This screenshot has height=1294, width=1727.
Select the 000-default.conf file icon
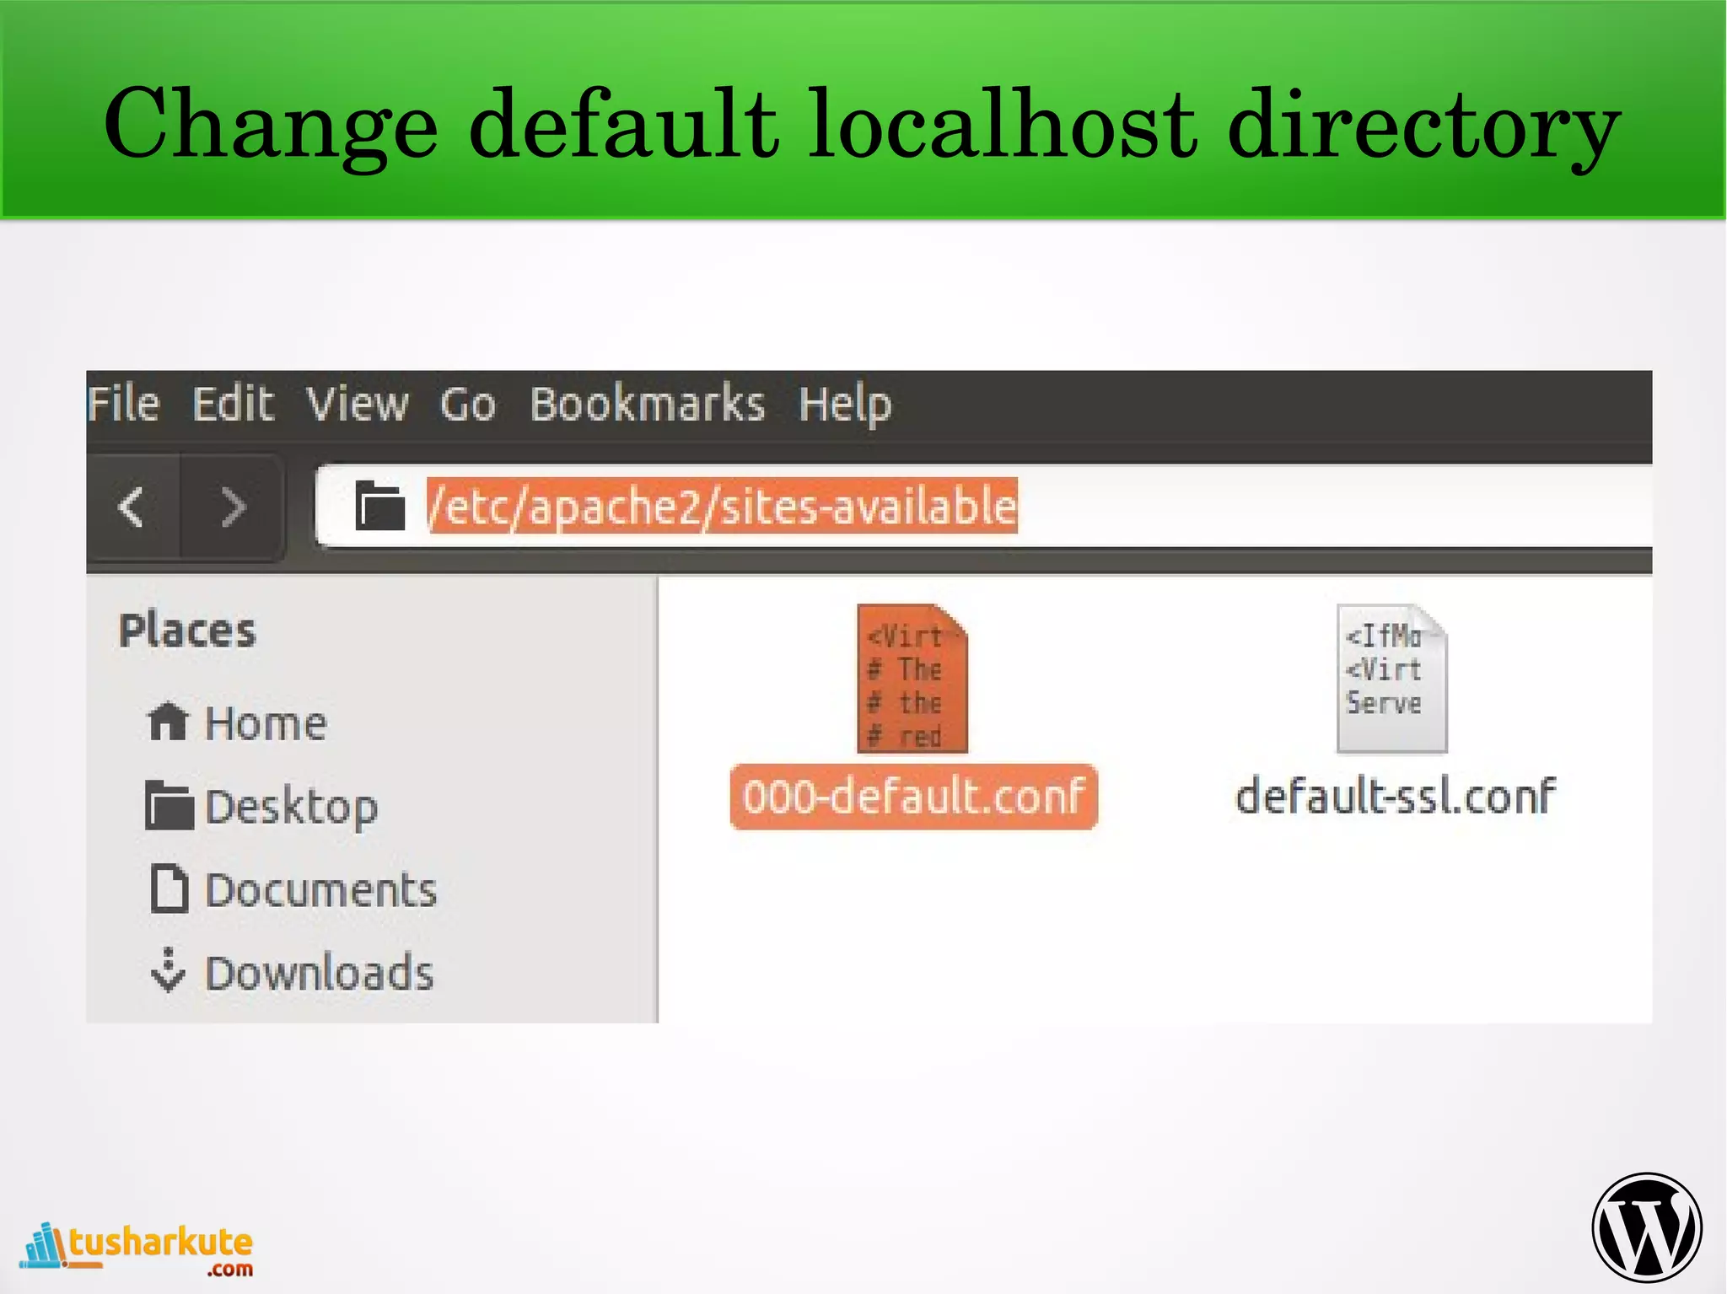pyautogui.click(x=912, y=679)
